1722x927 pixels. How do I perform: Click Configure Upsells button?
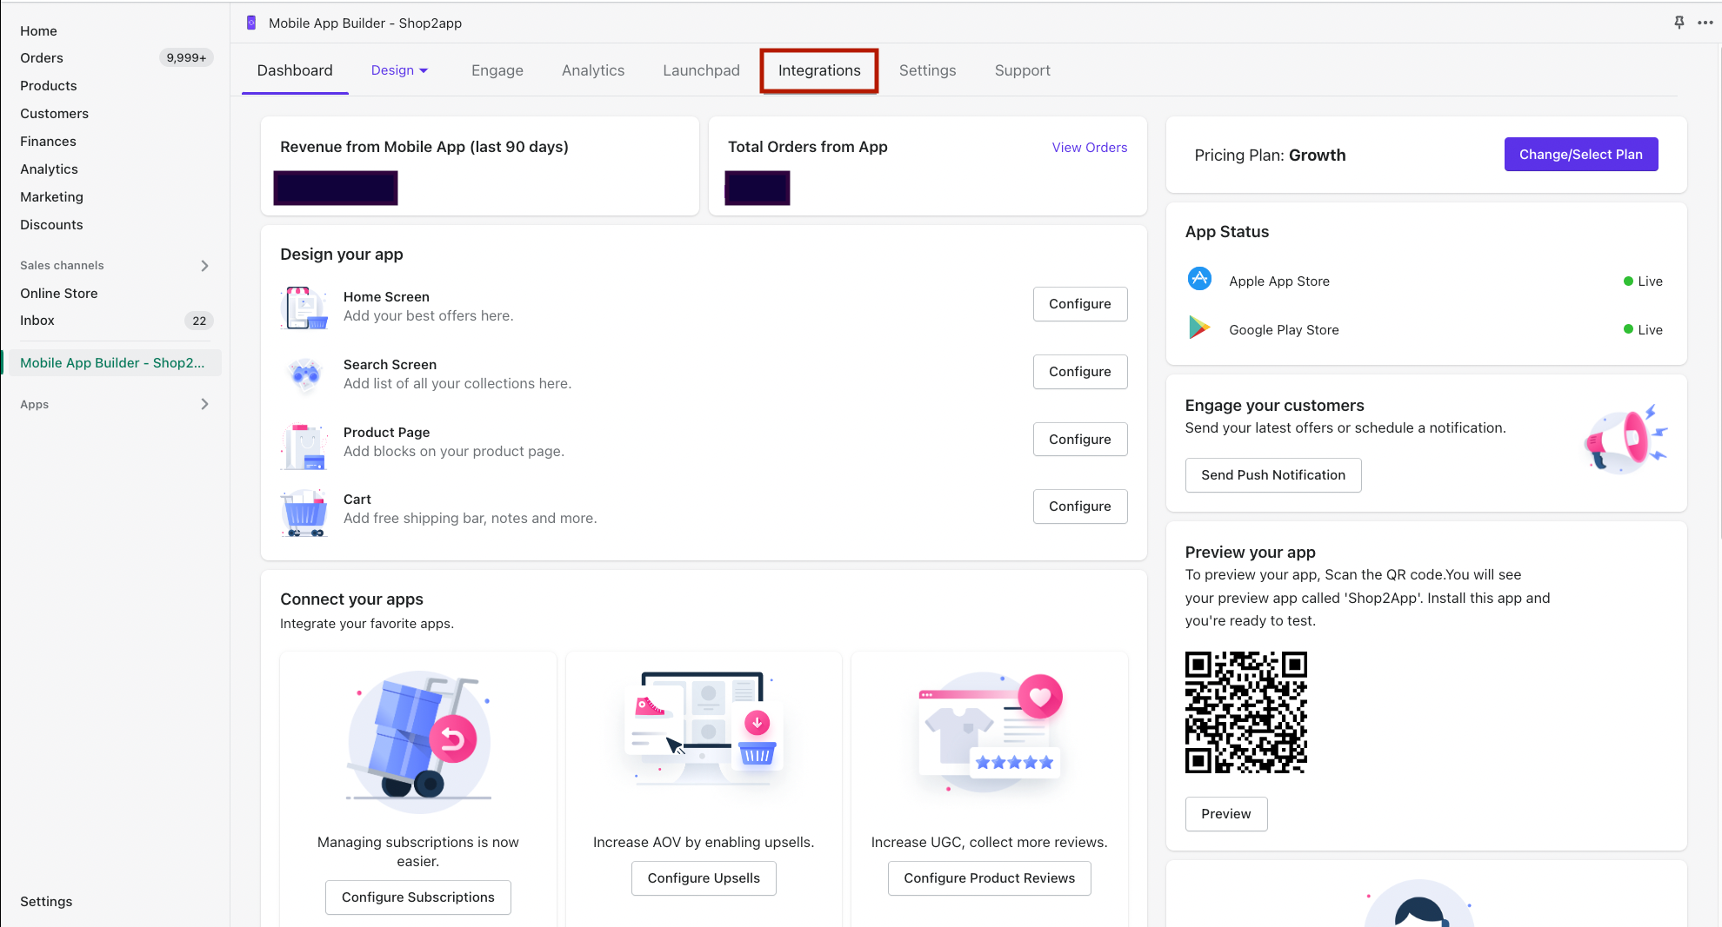pos(704,877)
